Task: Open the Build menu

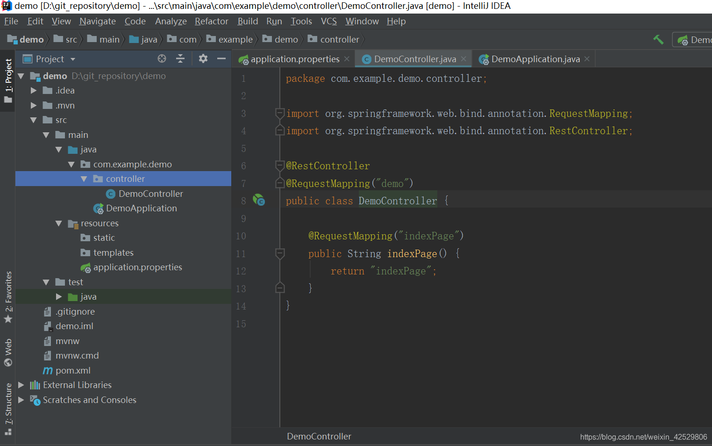Action: [x=248, y=21]
